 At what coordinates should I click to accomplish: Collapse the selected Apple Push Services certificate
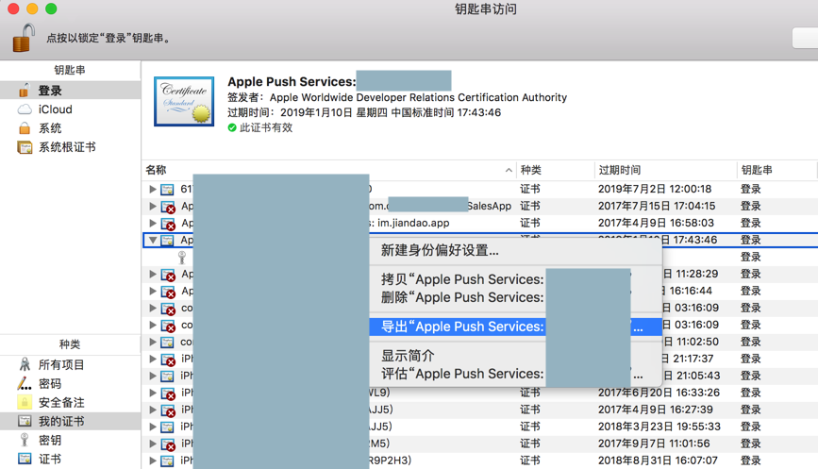152,240
